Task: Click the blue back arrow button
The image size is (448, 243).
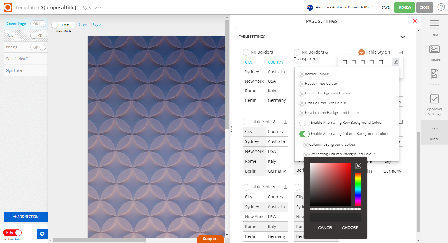Action: [x=42, y=234]
